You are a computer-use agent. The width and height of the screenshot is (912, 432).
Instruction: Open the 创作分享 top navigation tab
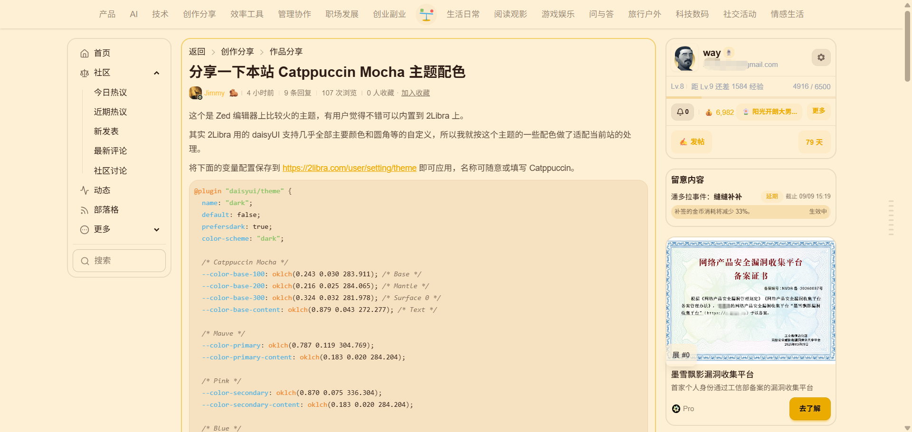[199, 14]
